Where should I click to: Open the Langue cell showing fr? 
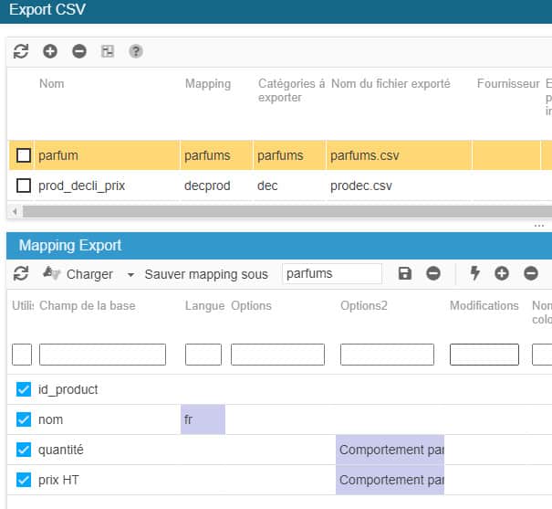203,419
